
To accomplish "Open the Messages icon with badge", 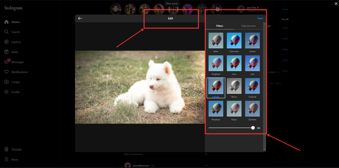I will tap(7, 61).
